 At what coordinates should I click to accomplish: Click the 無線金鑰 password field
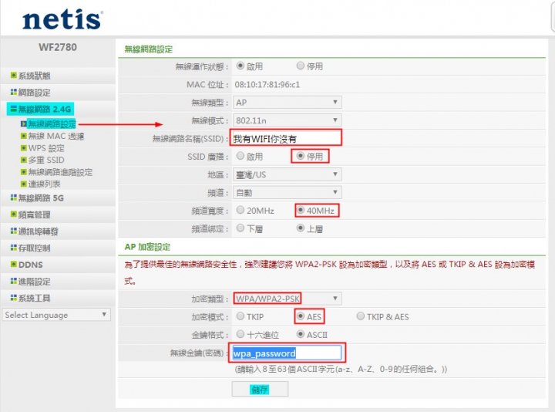[x=287, y=353]
